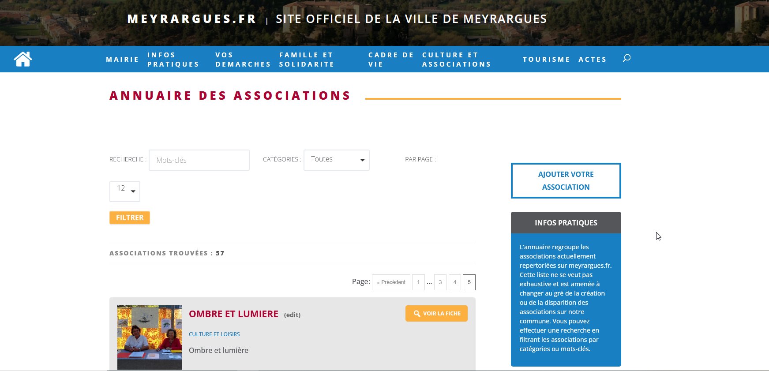Expand the Catégories dropdown showing Toutes
This screenshot has height=371, width=769.
[336, 160]
